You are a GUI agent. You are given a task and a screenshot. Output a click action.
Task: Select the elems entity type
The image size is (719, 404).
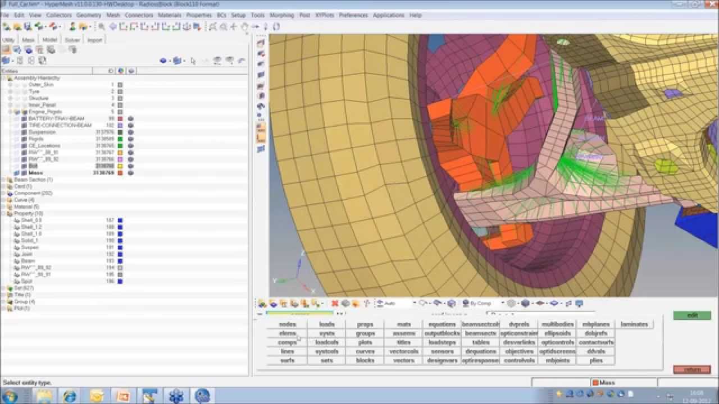287,333
